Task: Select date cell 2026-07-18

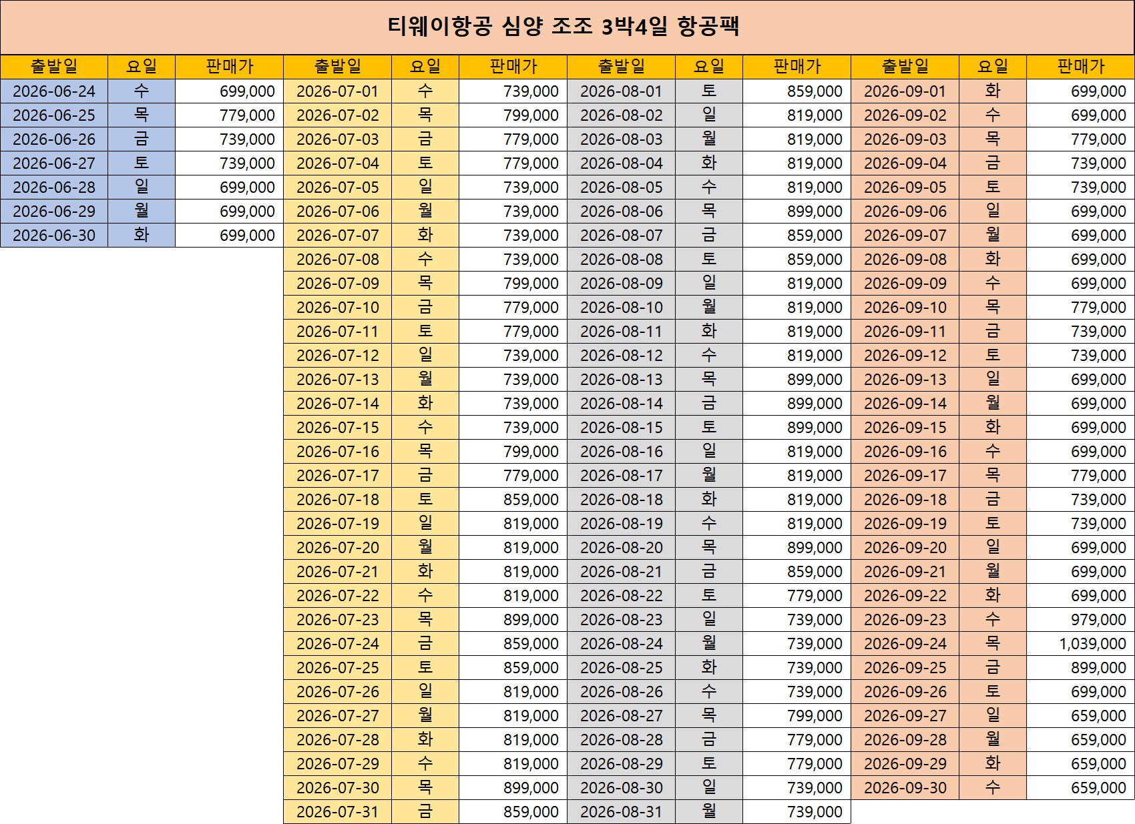Action: click(x=337, y=500)
